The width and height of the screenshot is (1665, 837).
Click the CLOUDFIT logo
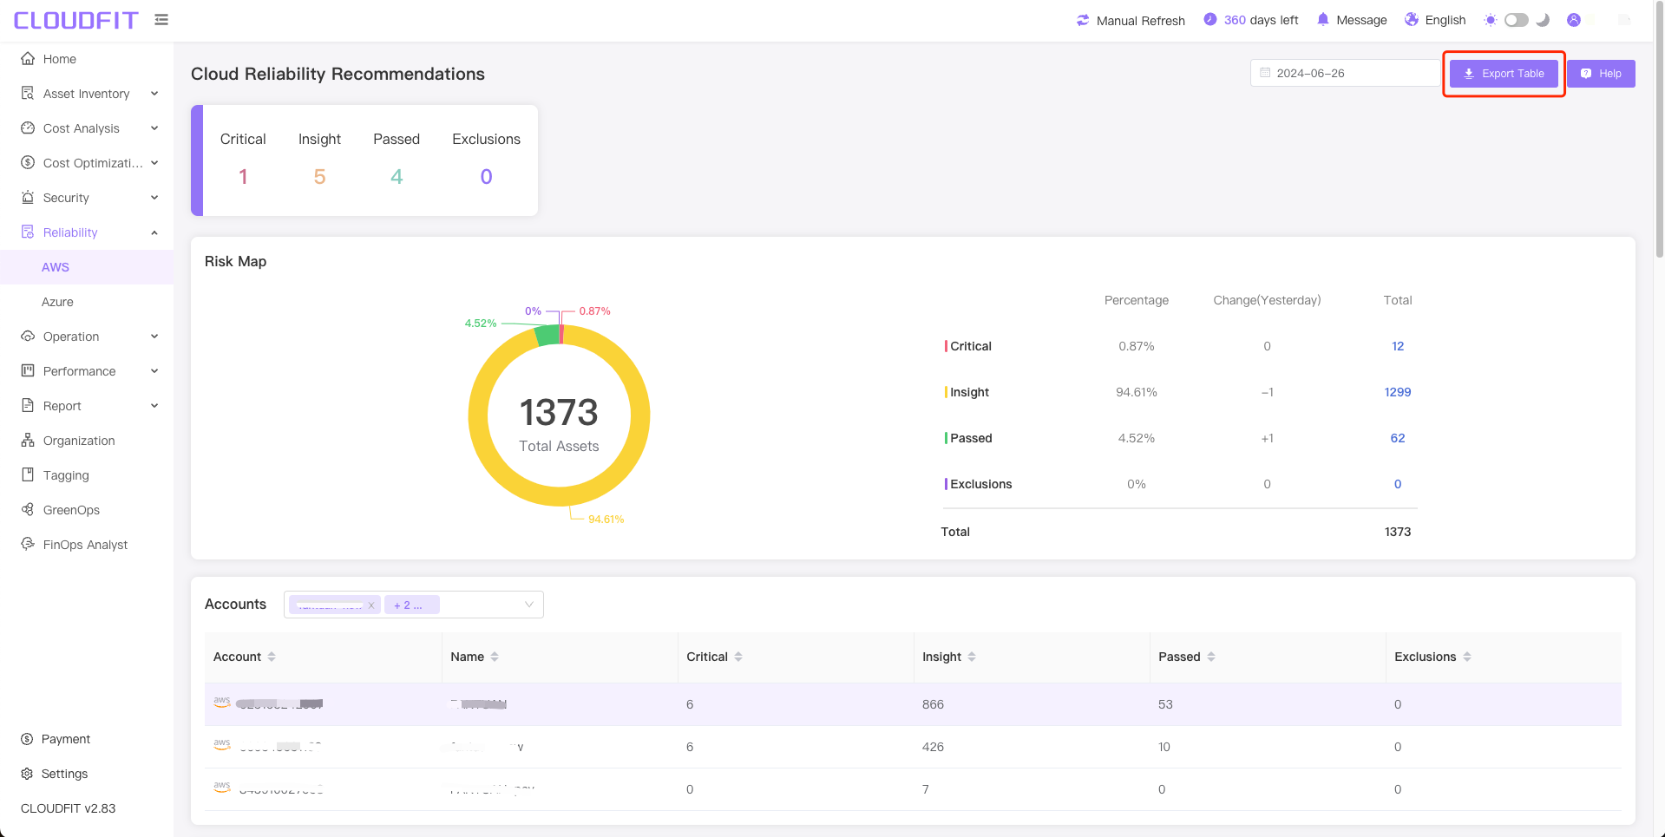[76, 20]
